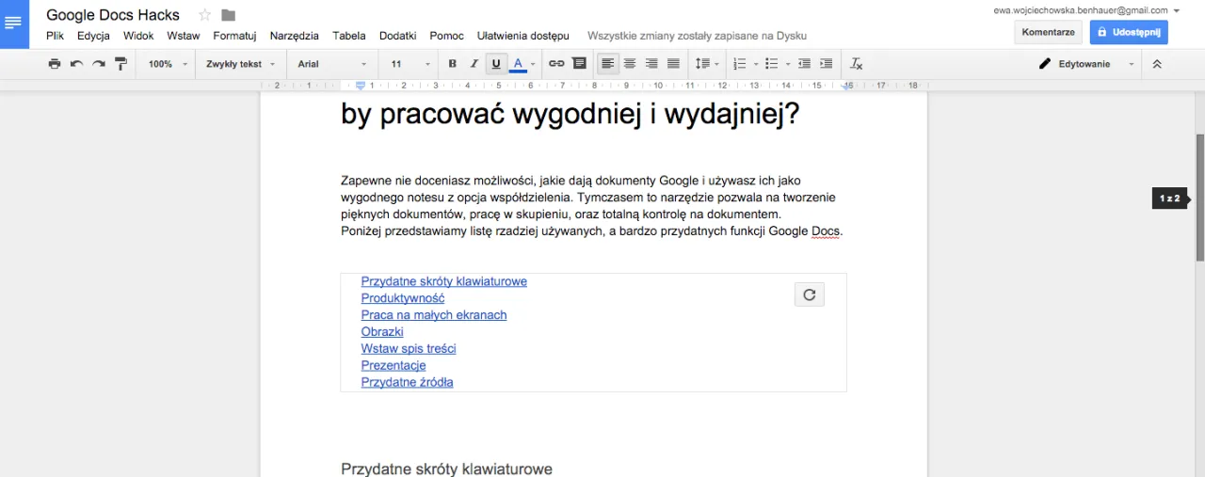Toggle italic formatting

tap(474, 64)
